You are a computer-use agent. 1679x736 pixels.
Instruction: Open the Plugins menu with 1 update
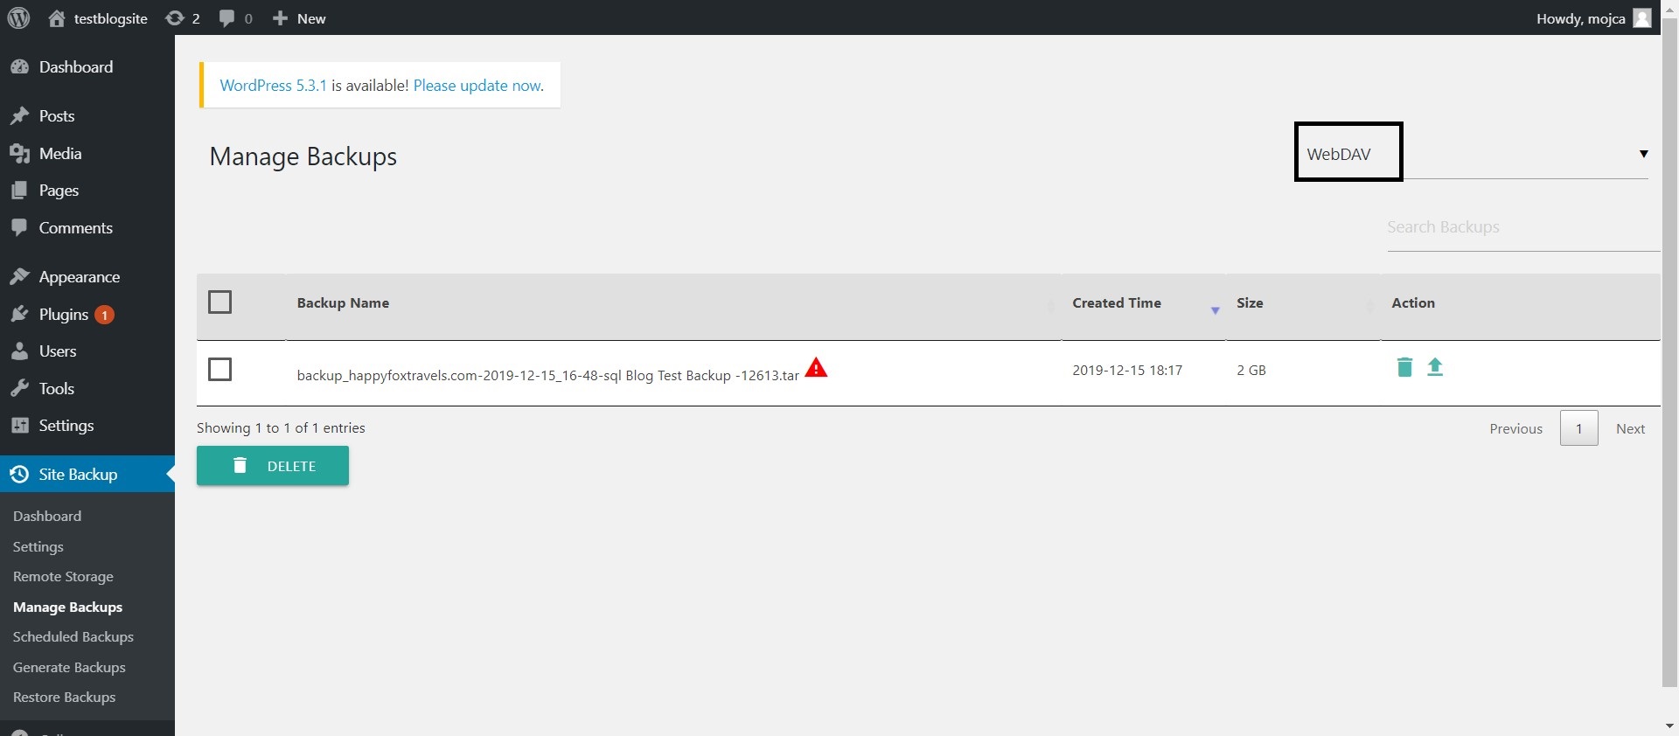[87, 315]
